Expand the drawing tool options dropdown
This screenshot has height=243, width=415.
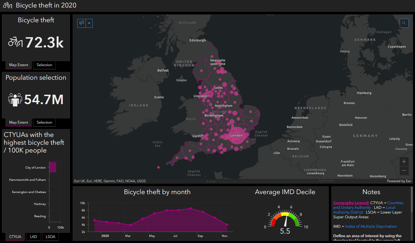89,23
